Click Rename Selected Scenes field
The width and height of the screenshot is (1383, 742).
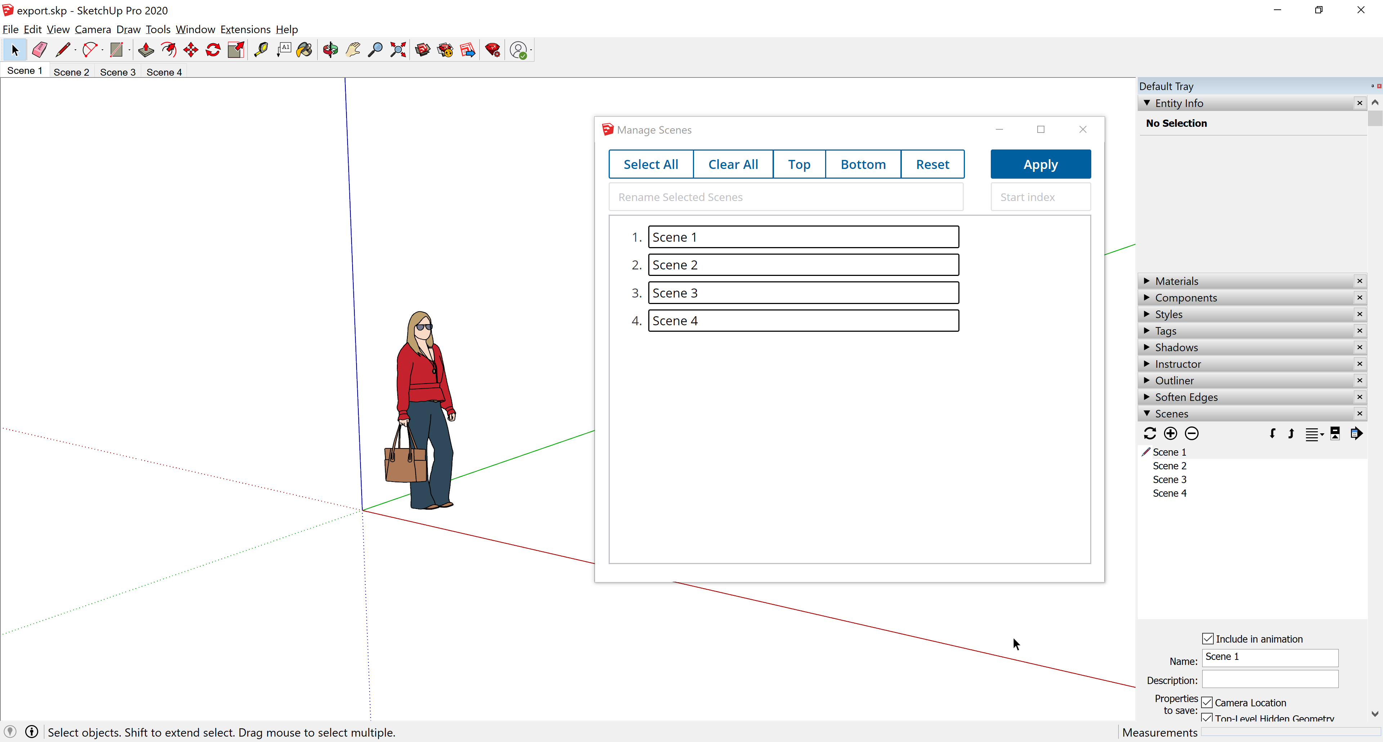(786, 197)
